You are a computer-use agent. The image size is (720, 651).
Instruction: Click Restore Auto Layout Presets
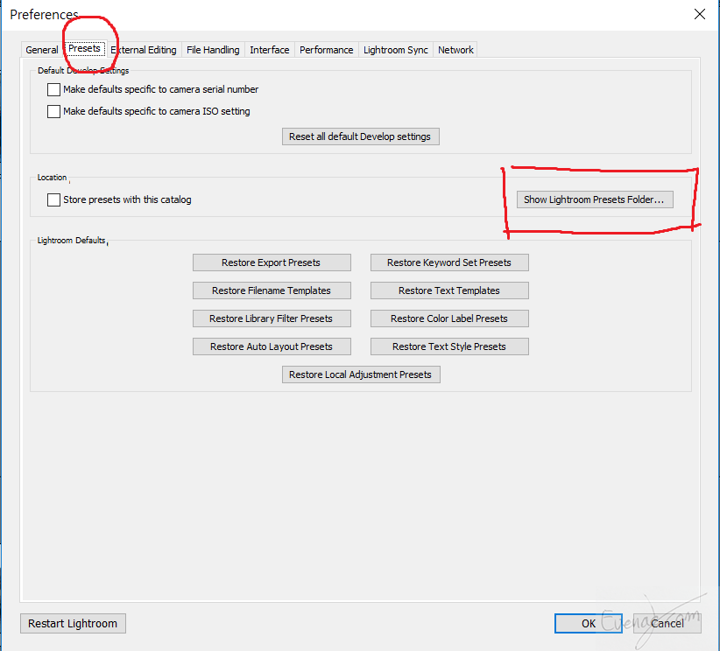click(272, 346)
